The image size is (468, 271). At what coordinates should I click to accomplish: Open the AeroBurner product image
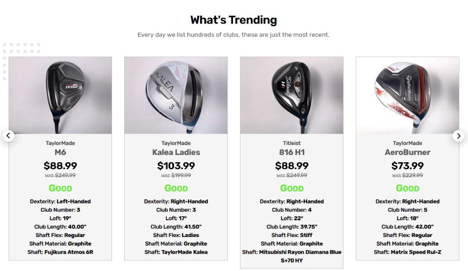(x=407, y=95)
